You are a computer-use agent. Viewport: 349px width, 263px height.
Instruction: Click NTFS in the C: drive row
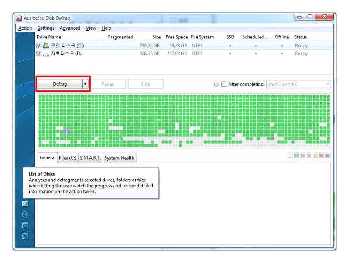click(197, 45)
